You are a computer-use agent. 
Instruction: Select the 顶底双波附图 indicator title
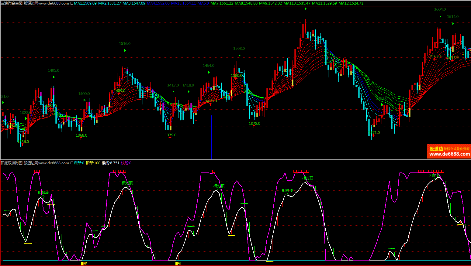click(12, 163)
